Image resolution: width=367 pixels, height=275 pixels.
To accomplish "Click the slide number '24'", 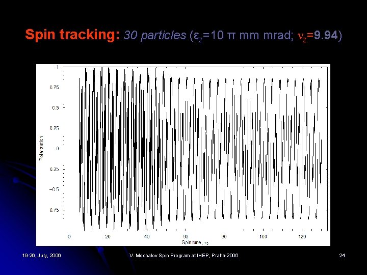I will coord(342,255).
